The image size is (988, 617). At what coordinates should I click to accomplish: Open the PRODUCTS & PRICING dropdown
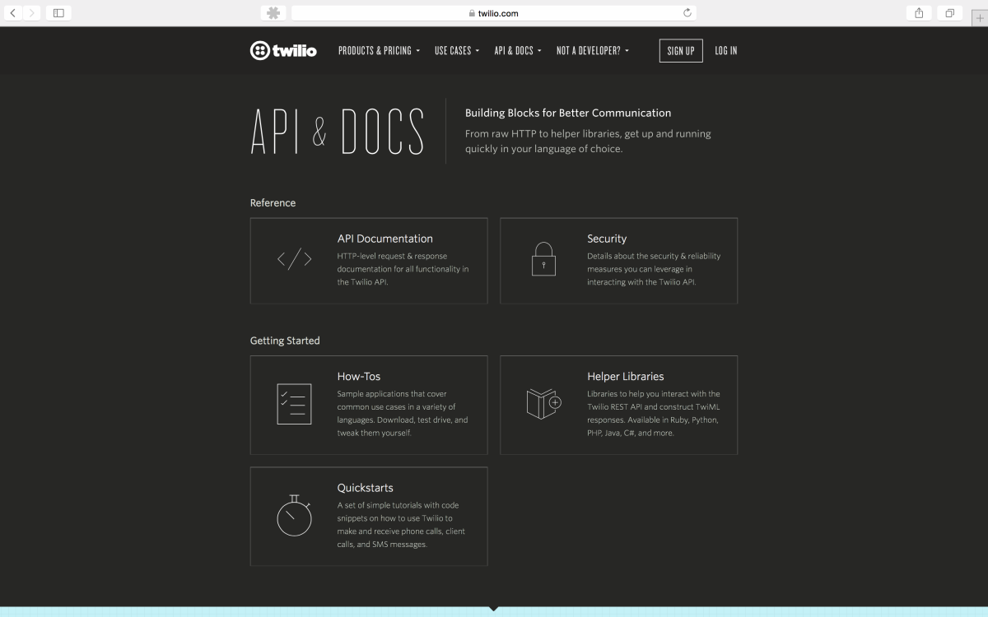pyautogui.click(x=378, y=50)
